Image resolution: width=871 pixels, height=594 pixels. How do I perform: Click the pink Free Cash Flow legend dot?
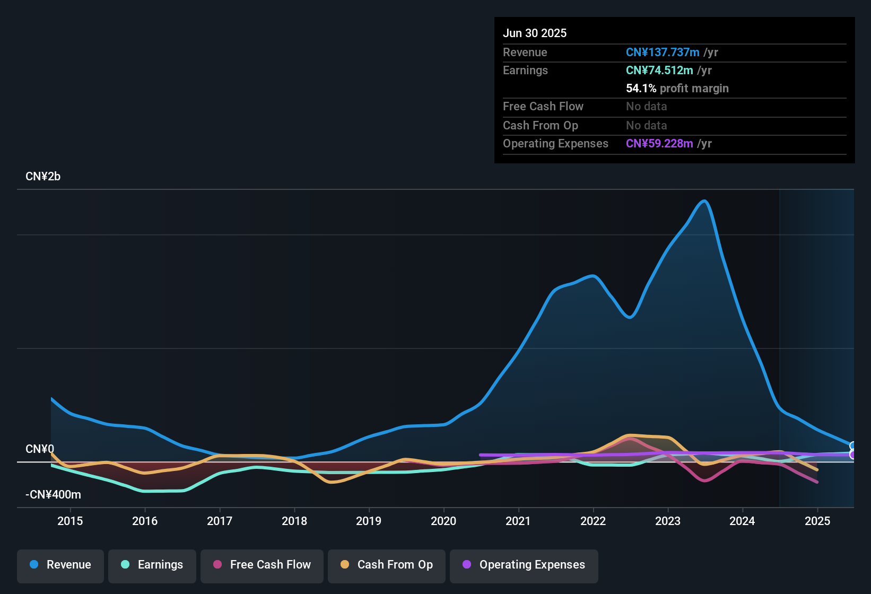[x=217, y=565]
